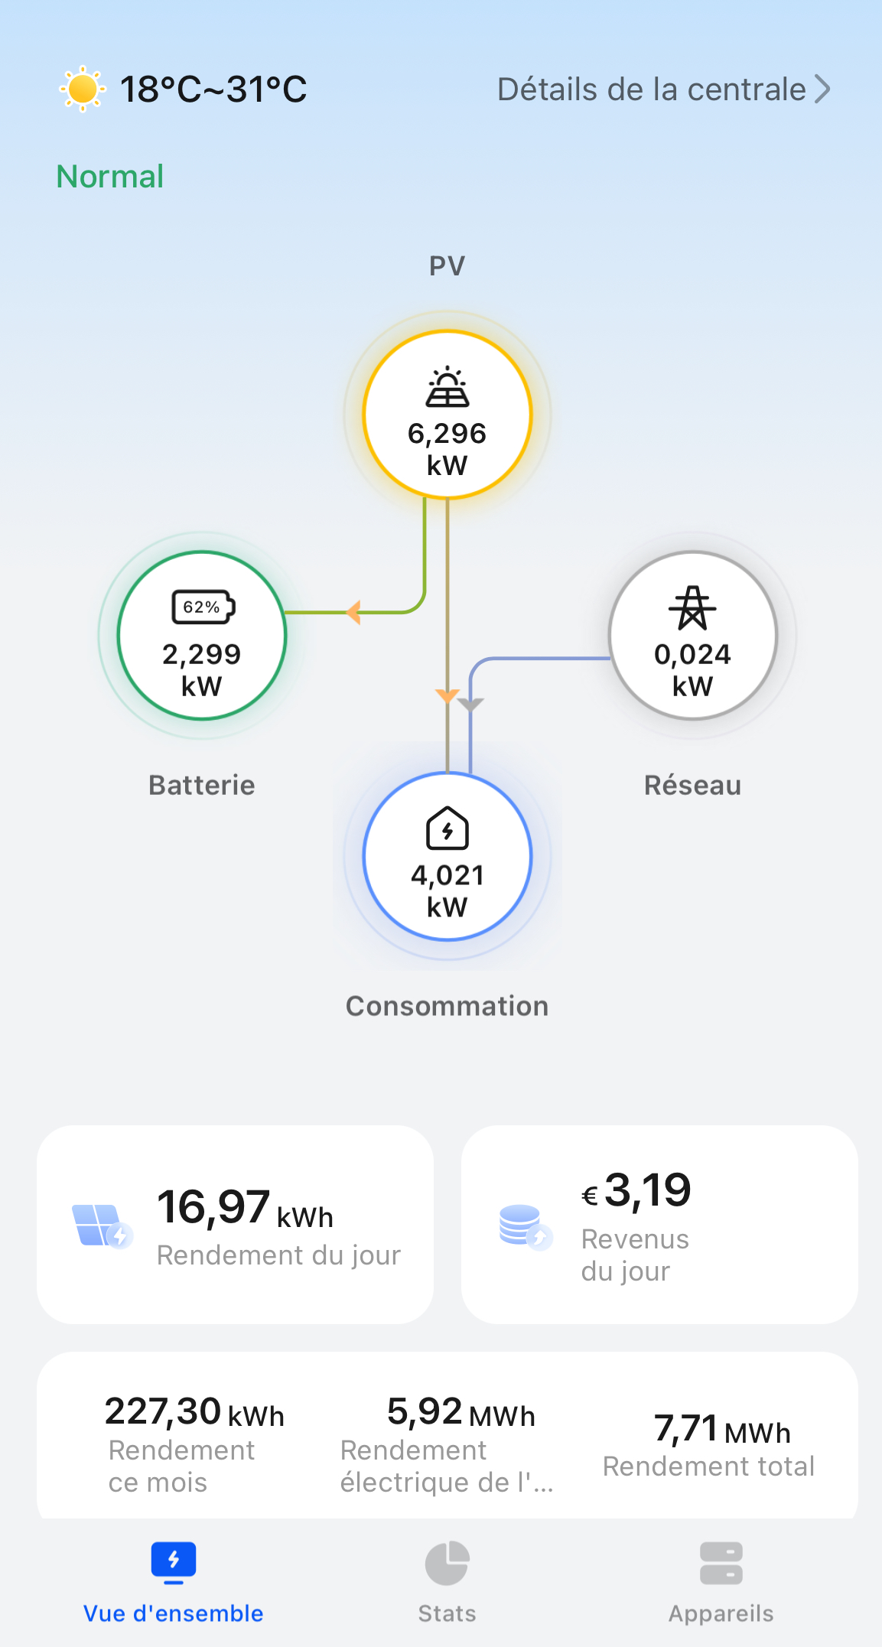The width and height of the screenshot is (882, 1647).
Task: Open the Revenus du jour card
Action: 659,1224
